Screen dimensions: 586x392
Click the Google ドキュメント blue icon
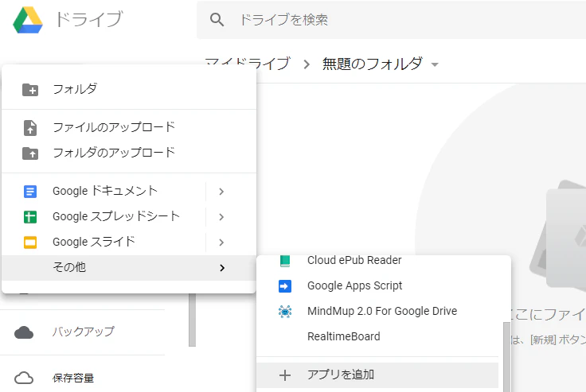click(30, 192)
